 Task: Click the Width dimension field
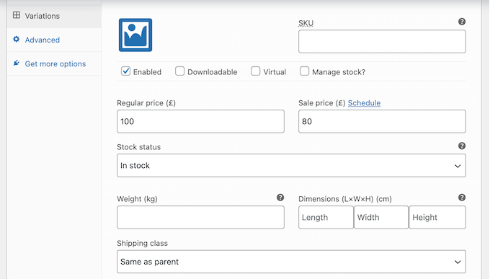[381, 218]
